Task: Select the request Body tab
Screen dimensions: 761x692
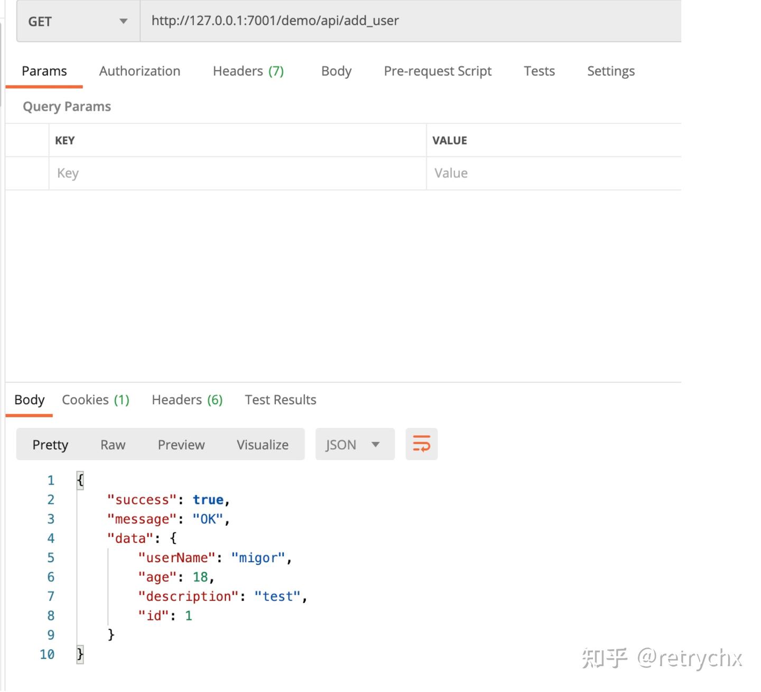Action: coord(336,71)
